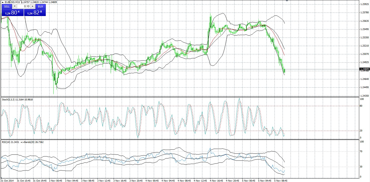Increase trade volume with the up arrow

click(33, 6)
